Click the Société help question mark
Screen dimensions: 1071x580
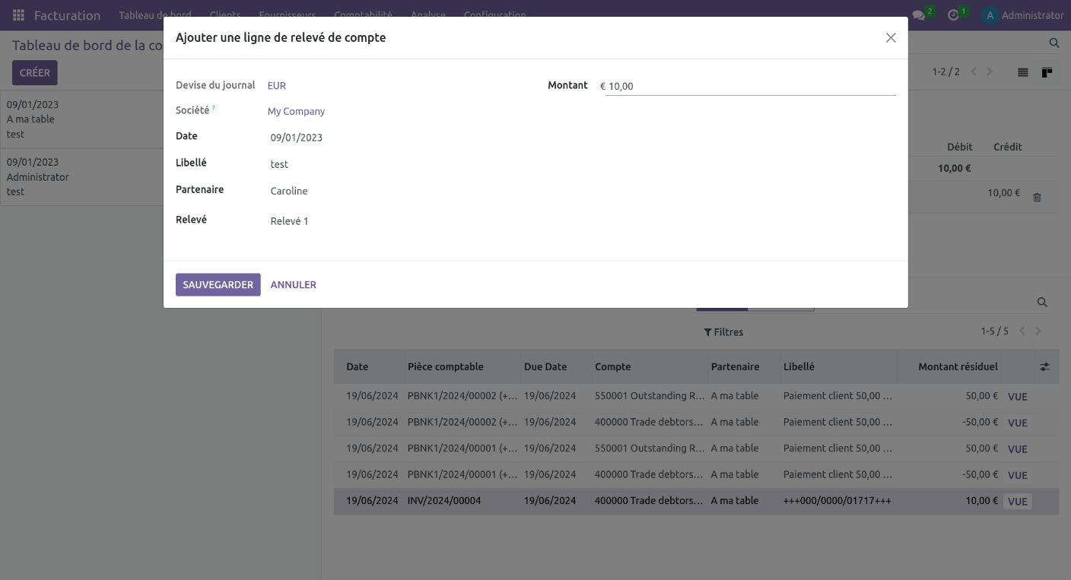[x=214, y=109]
